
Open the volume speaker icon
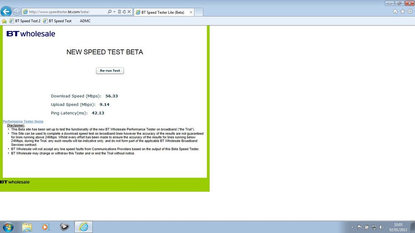pos(381,227)
